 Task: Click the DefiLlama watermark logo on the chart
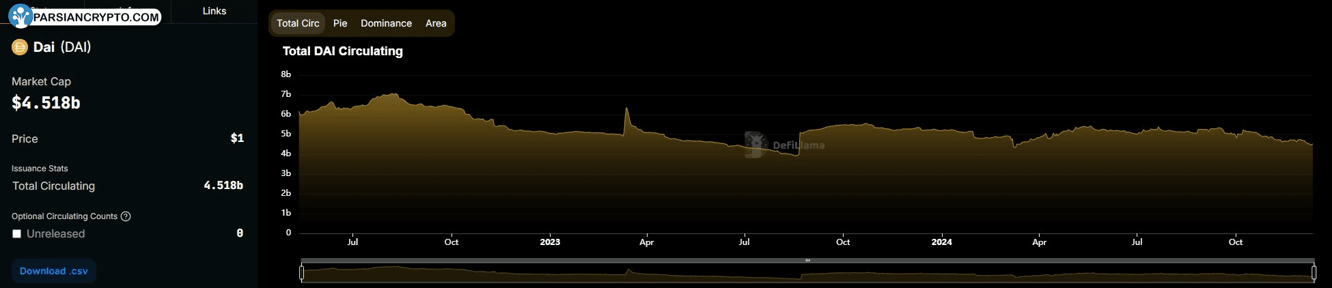pos(755,145)
